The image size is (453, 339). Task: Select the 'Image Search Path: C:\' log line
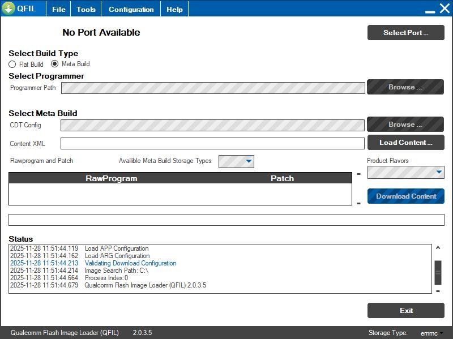click(x=79, y=271)
